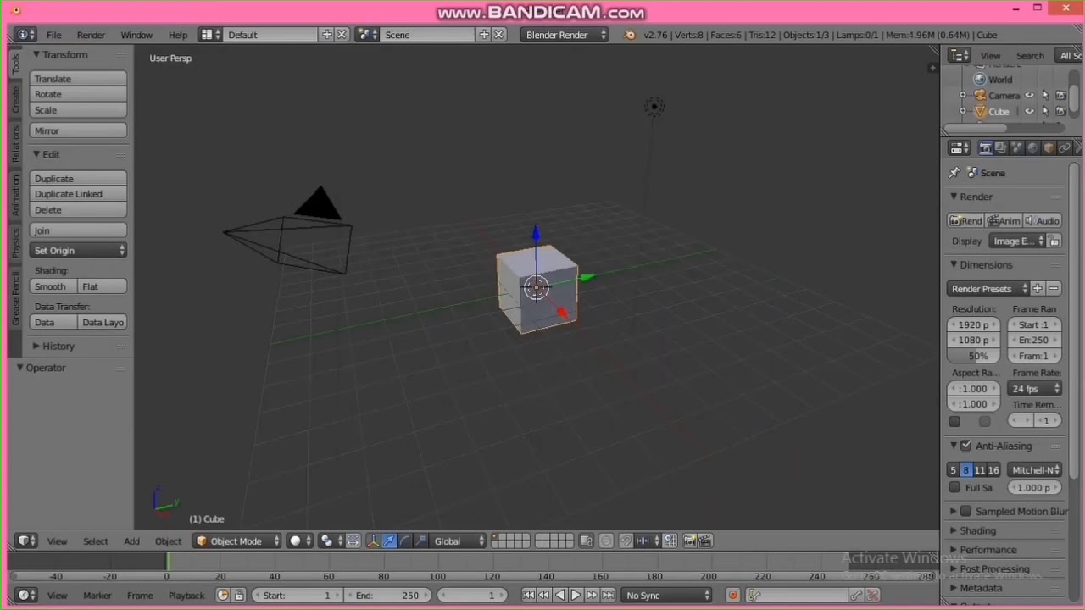This screenshot has height=610, width=1085.
Task: Open the File menu
Action: click(53, 35)
